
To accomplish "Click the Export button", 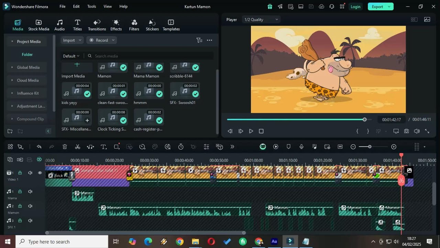I will [377, 7].
